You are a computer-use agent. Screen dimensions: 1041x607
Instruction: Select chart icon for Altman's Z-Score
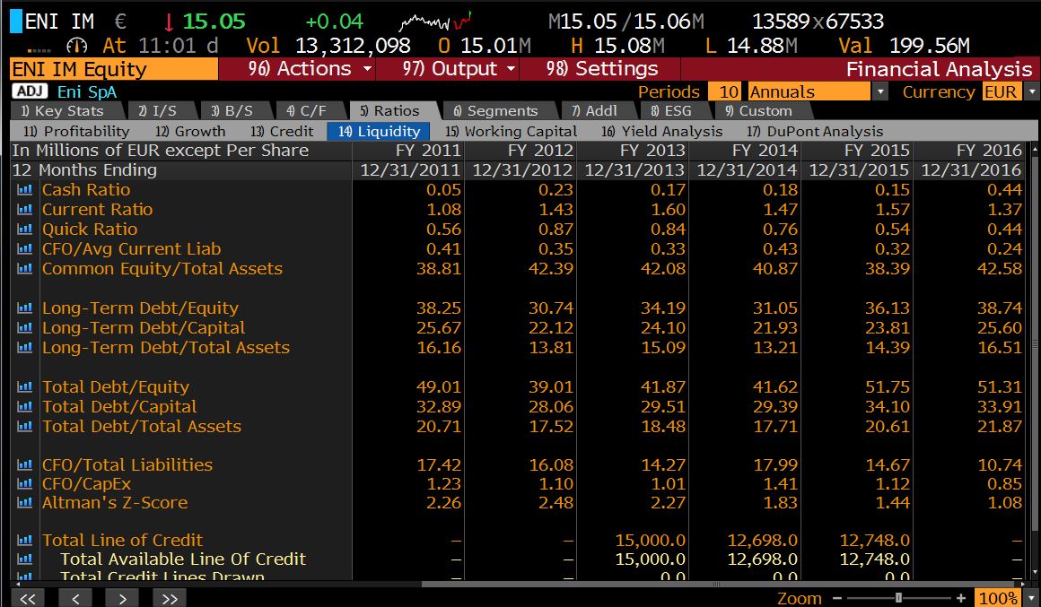[x=24, y=503]
